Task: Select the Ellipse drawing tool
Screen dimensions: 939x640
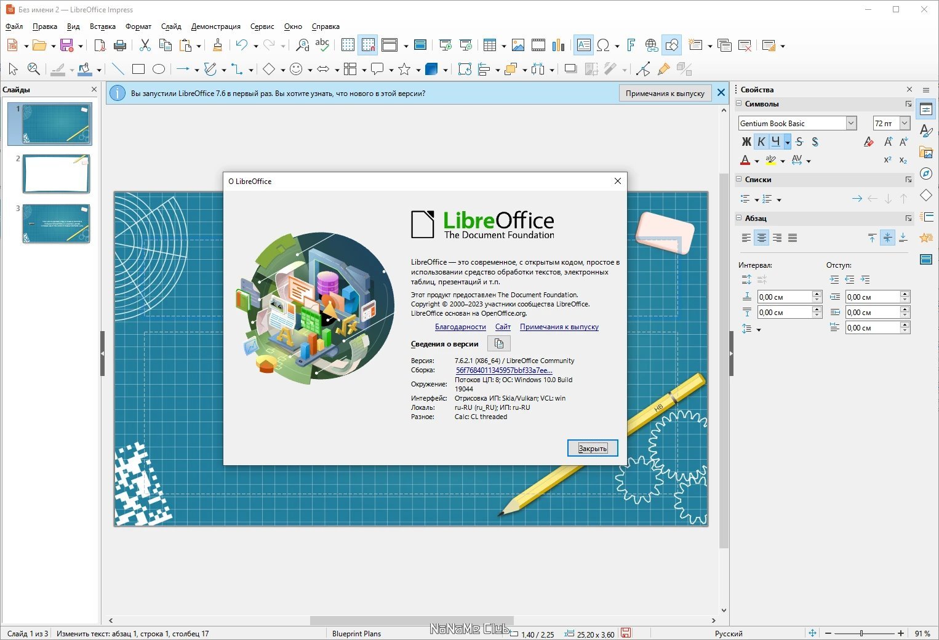Action: pyautogui.click(x=159, y=69)
